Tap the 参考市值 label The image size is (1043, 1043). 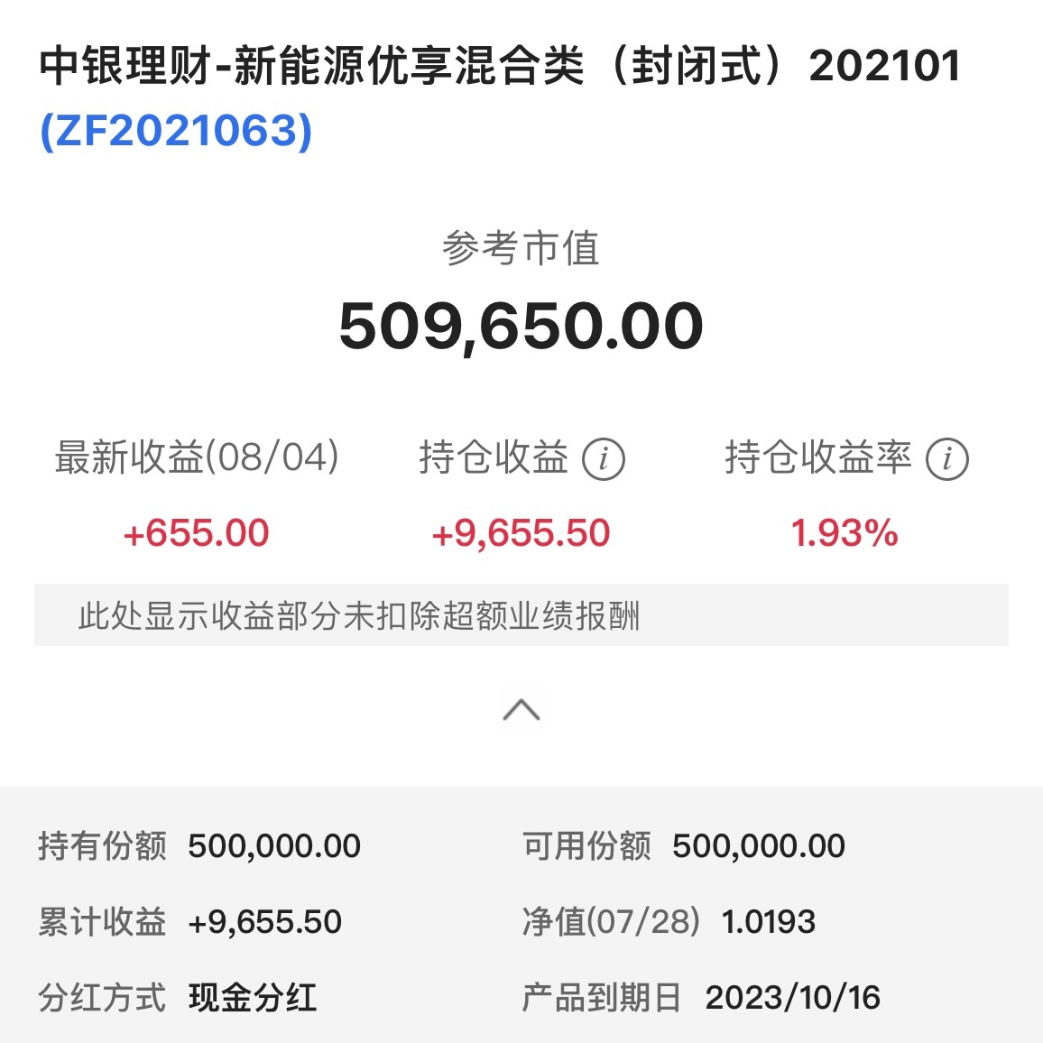point(521,249)
